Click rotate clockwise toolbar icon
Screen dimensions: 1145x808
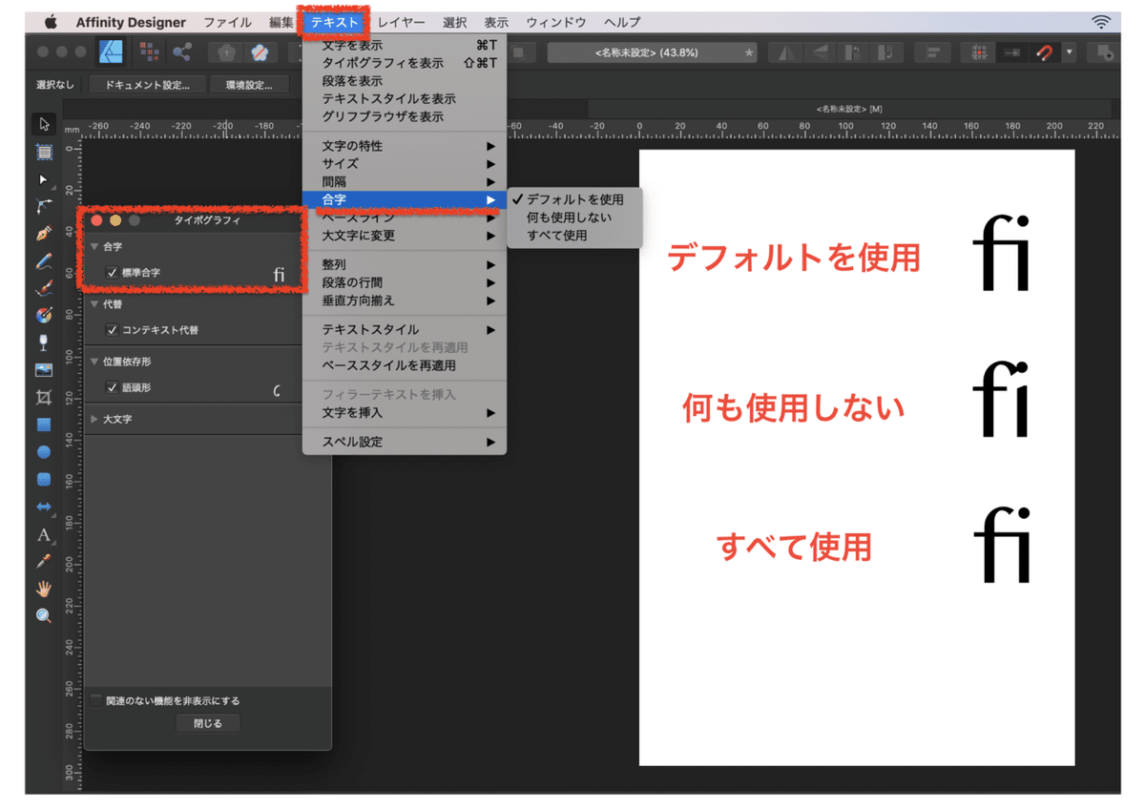(887, 52)
